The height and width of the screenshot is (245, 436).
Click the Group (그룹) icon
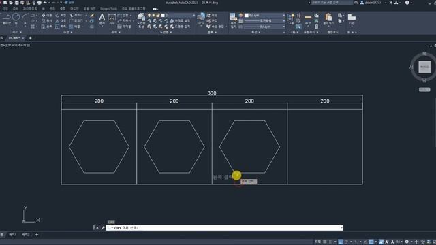(291, 19)
